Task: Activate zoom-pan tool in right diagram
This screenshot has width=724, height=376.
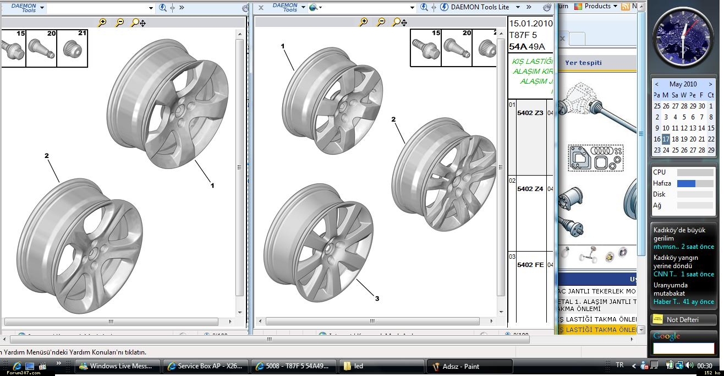Action: (x=399, y=22)
